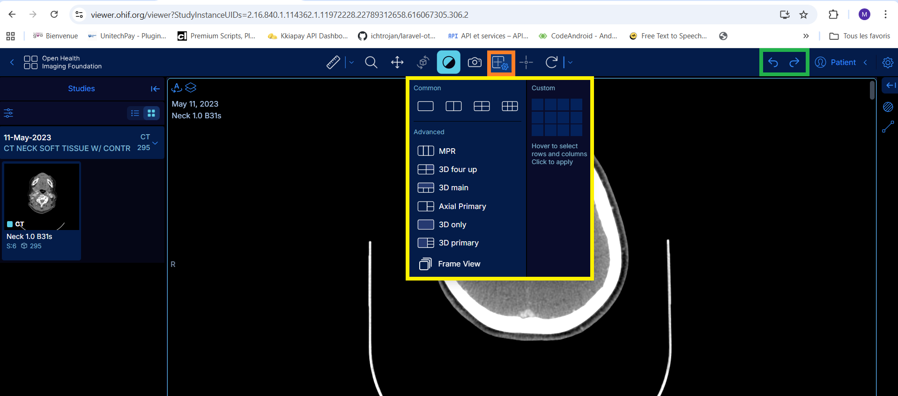Image resolution: width=898 pixels, height=396 pixels.
Task: Switch studies to thumbnail grid view
Action: click(x=151, y=113)
